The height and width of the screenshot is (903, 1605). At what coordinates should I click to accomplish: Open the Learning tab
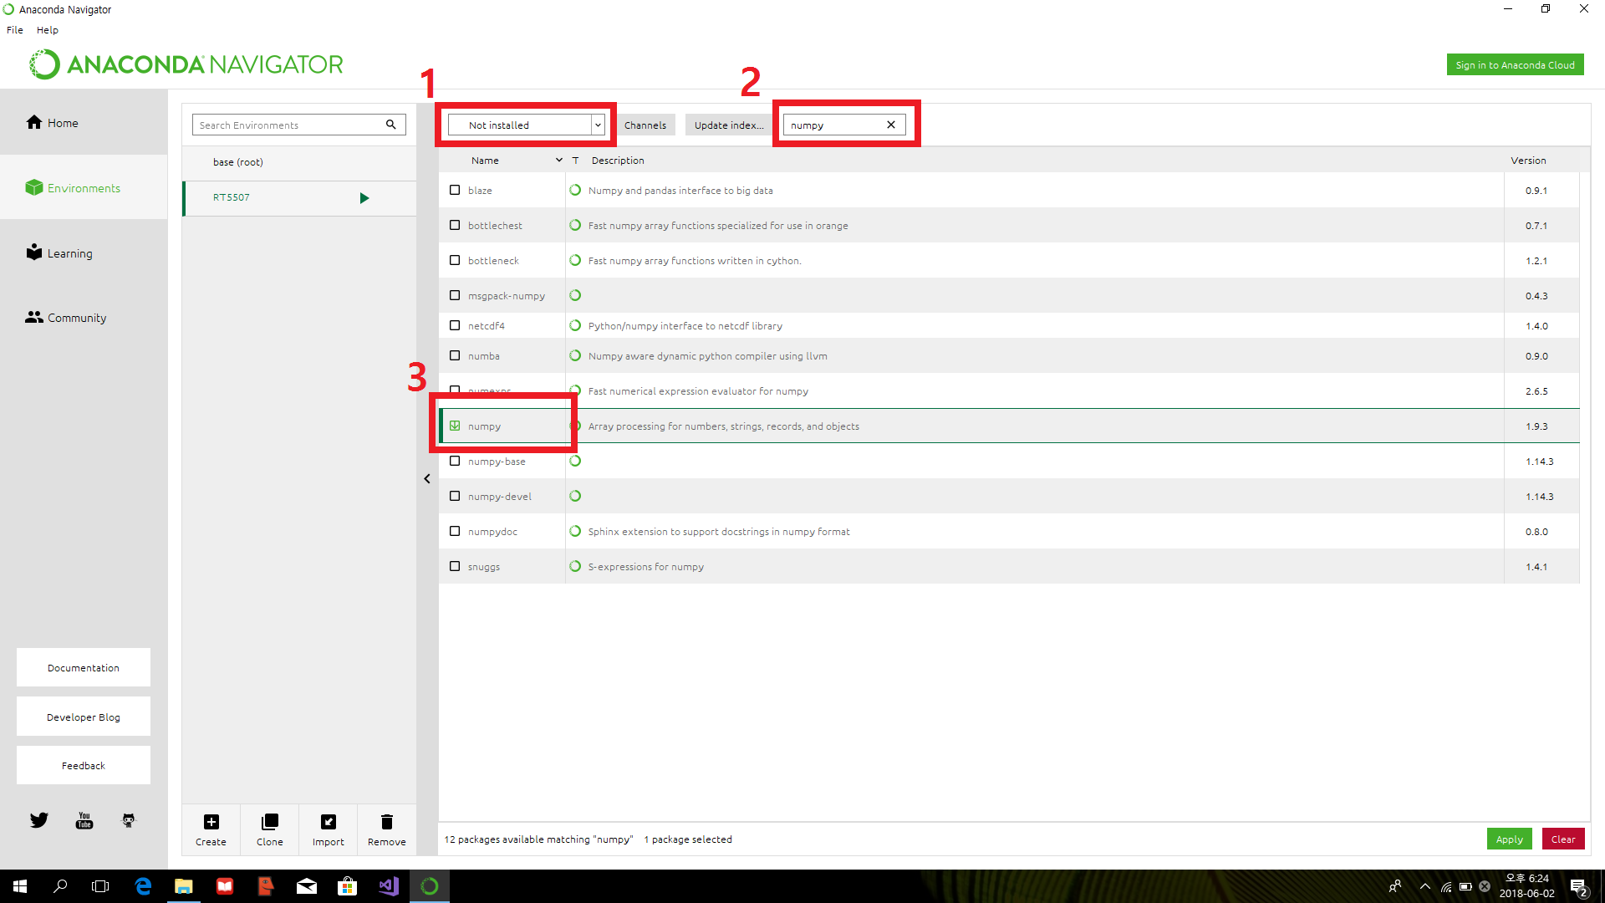coord(84,253)
